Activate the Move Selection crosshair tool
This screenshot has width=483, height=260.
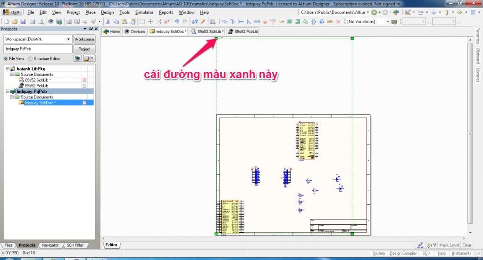click(150, 22)
